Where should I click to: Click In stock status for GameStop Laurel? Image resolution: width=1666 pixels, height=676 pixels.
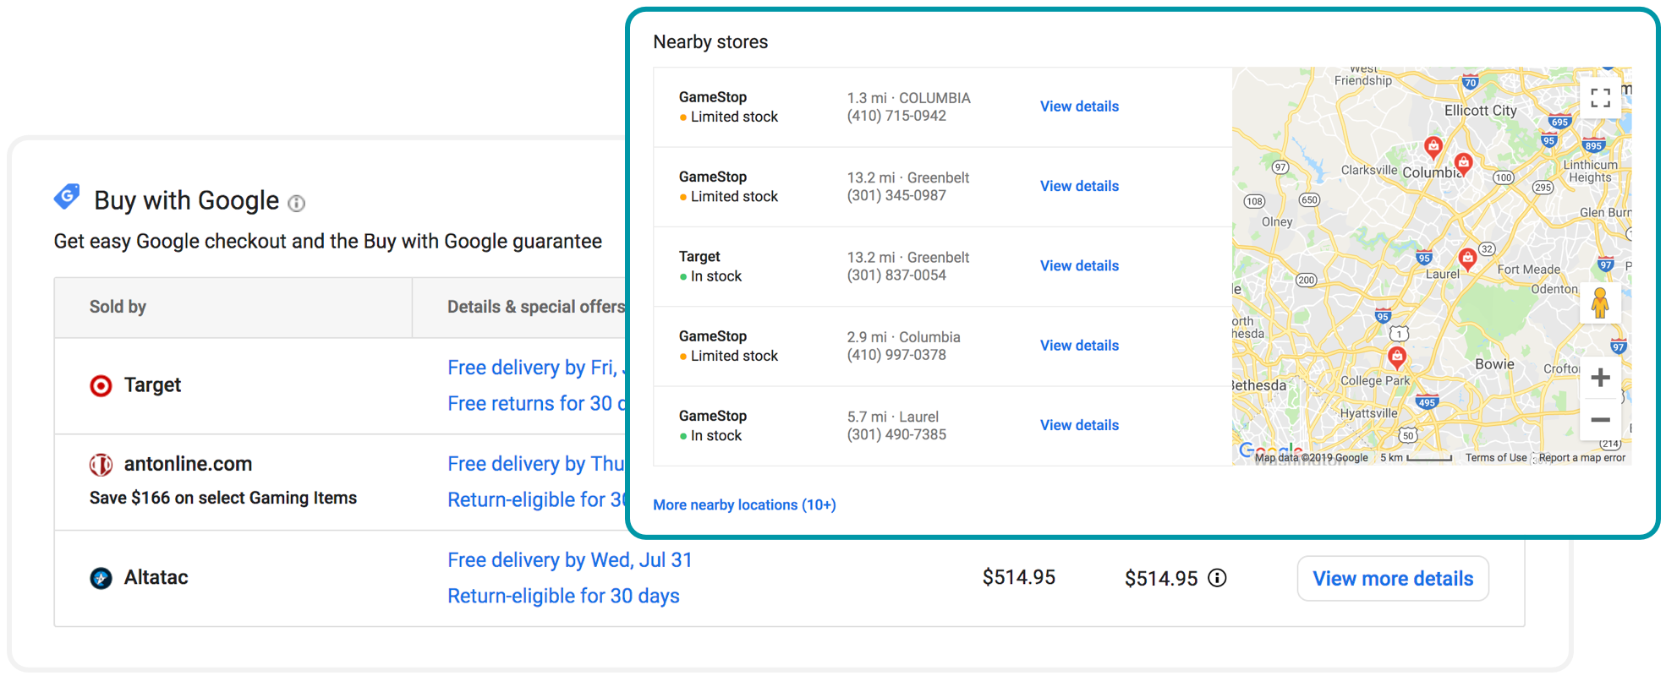(710, 436)
